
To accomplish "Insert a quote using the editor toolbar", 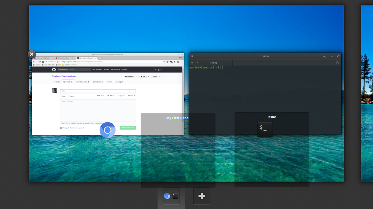I will 108,96.
